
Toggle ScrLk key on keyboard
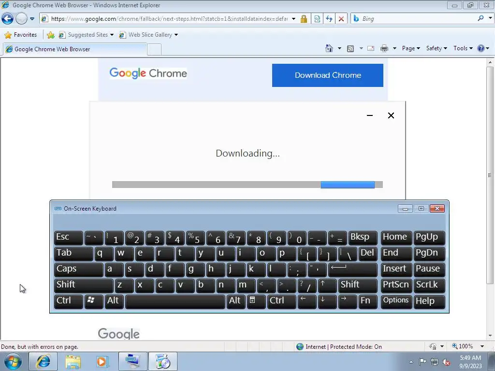429,285
